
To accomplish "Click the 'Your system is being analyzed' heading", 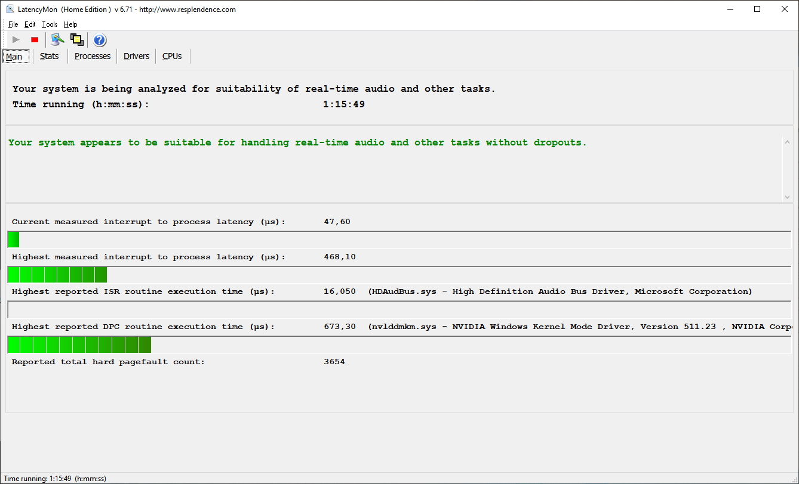I will point(254,89).
